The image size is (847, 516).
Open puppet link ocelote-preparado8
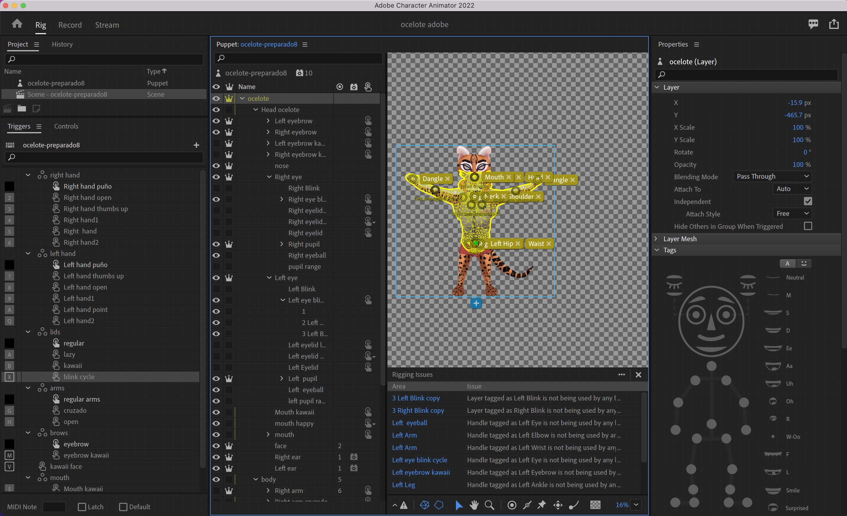click(x=269, y=44)
